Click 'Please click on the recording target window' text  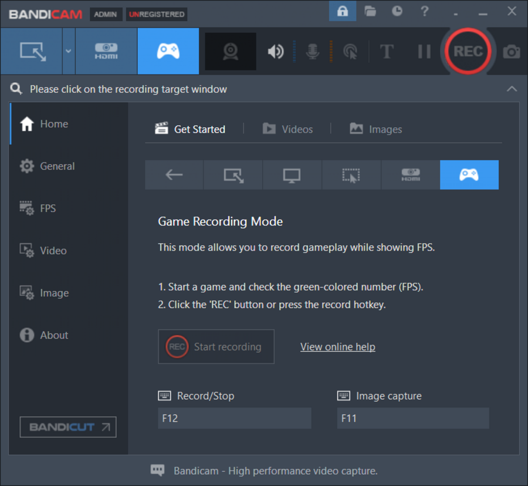pos(128,89)
